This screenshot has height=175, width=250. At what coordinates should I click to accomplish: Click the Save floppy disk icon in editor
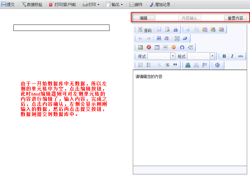coord(159,29)
